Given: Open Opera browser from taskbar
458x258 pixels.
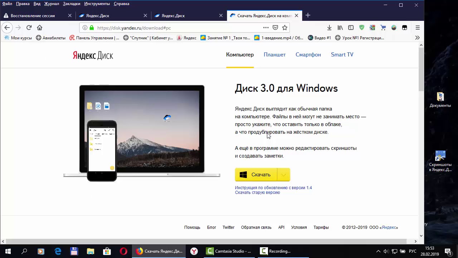Looking at the screenshot, I should 123,251.
